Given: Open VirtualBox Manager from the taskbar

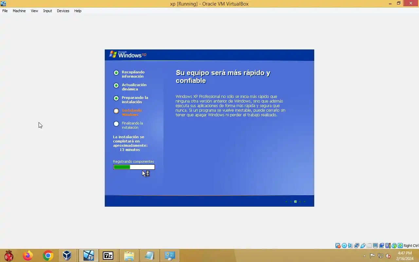Looking at the screenshot, I should click(67, 256).
